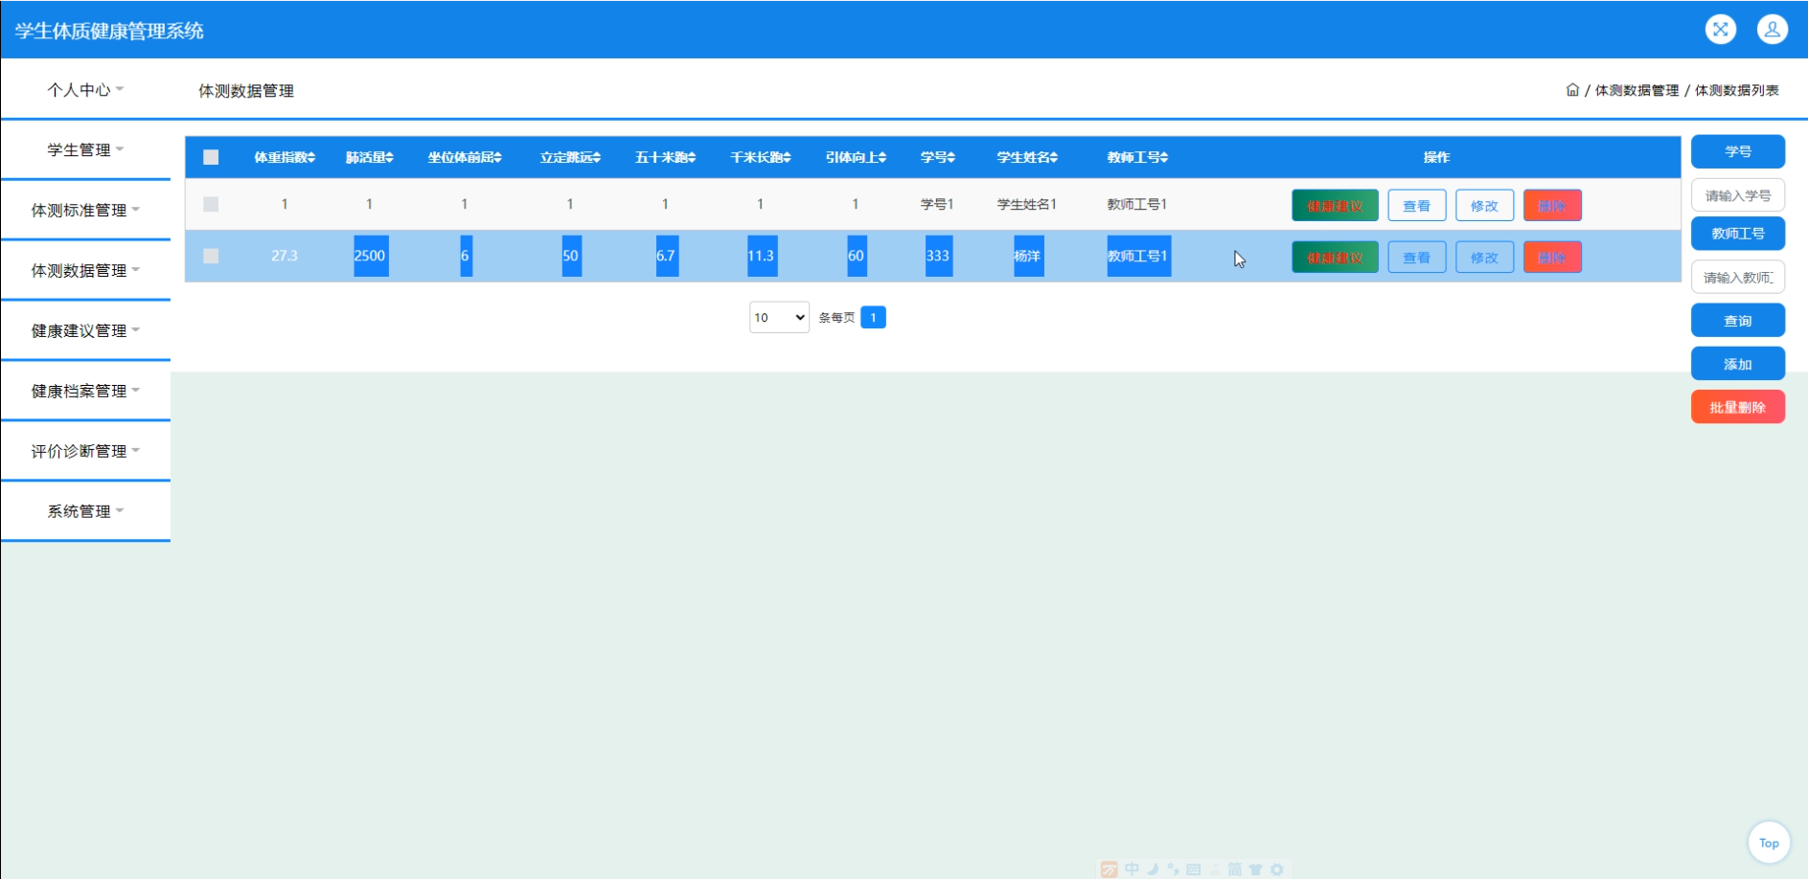1808x879 pixels.
Task: Click the 添加 add button
Action: coord(1737,364)
